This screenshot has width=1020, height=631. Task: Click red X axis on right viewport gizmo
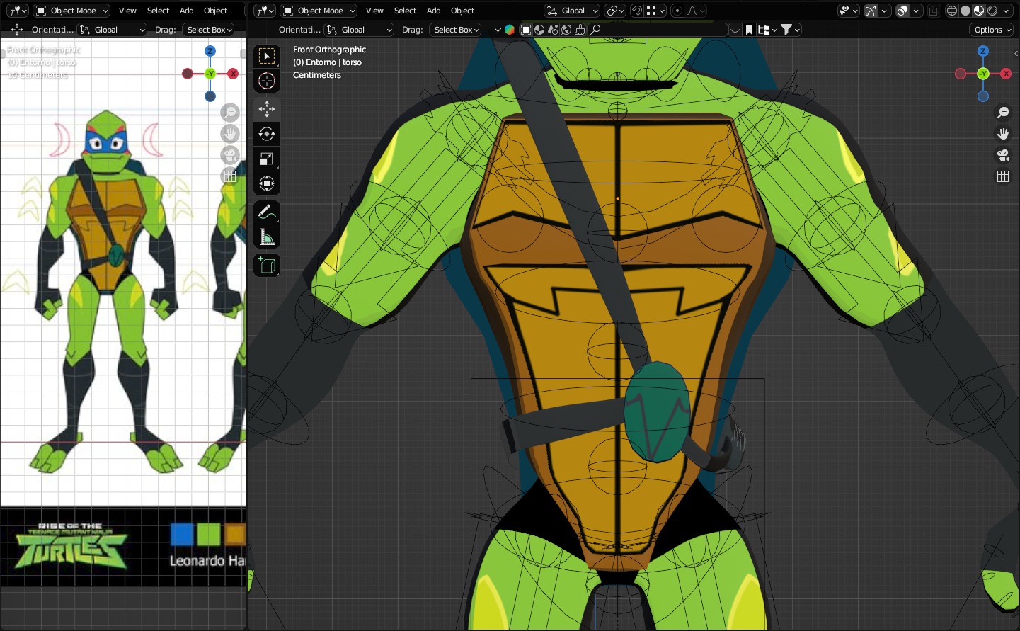pyautogui.click(x=1006, y=74)
